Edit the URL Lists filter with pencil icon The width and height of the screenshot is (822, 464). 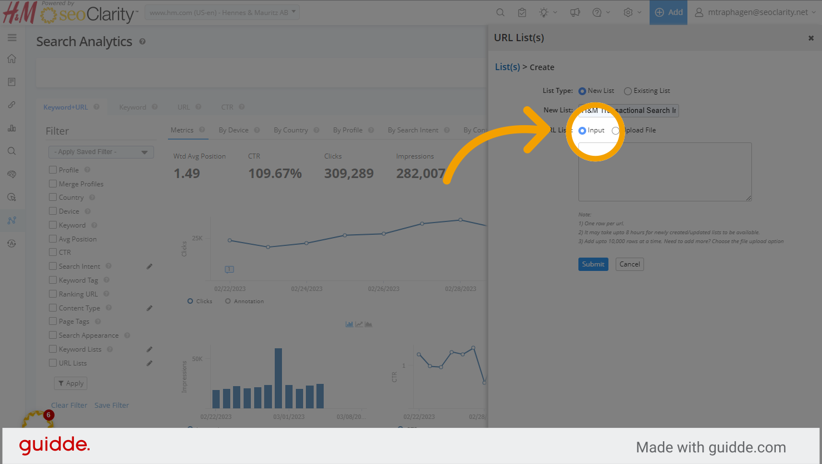tap(150, 363)
